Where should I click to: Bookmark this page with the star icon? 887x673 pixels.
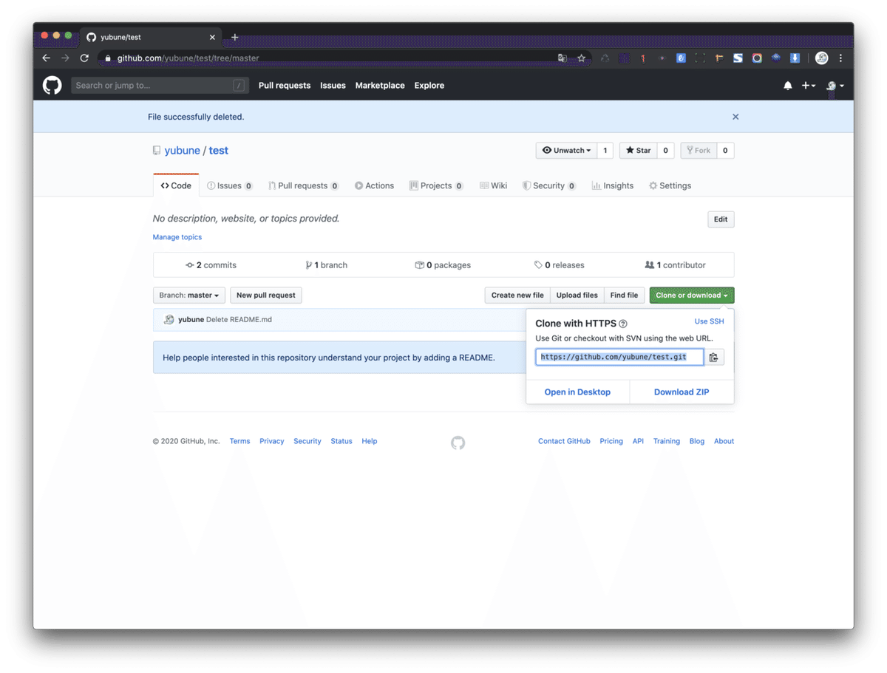[582, 58]
